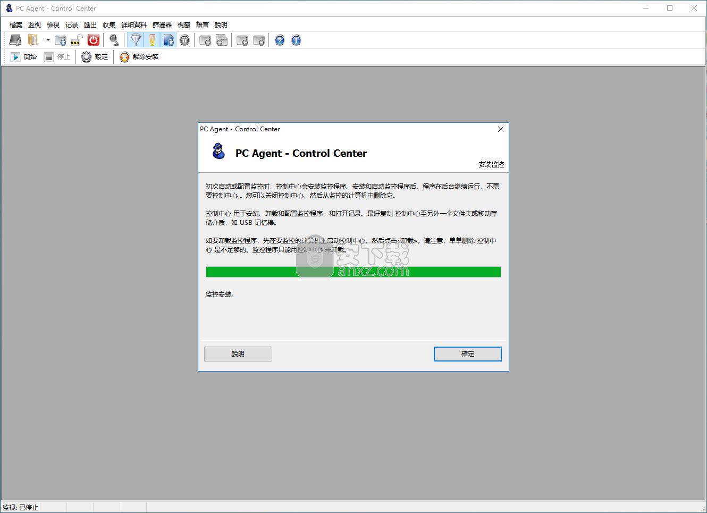707x513 pixels.
Task: Open the 語言 menu
Action: [x=203, y=25]
